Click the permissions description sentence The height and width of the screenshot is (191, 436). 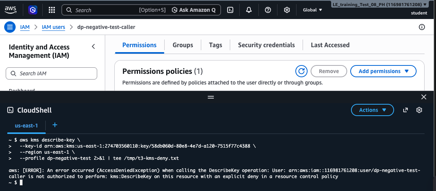coord(223,83)
